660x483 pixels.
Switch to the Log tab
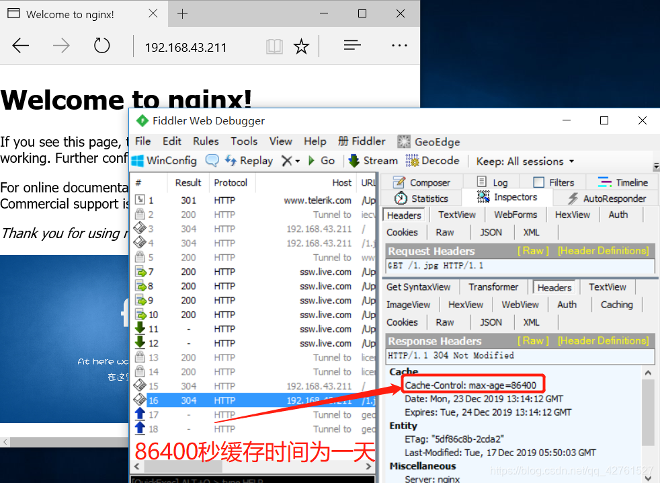493,182
